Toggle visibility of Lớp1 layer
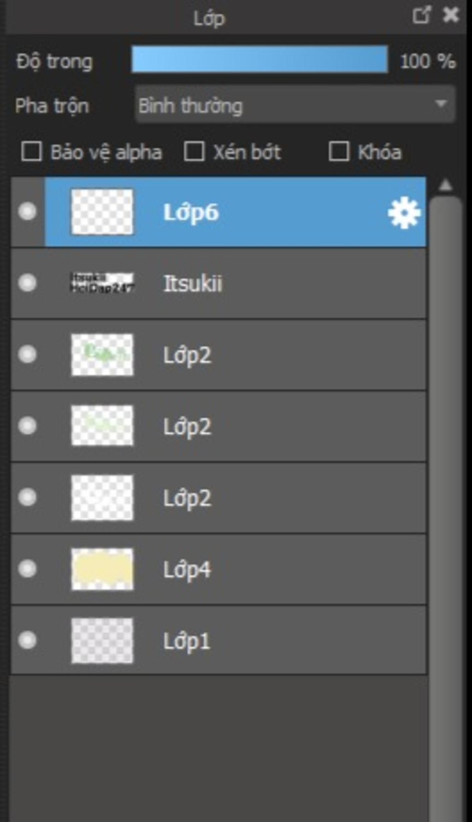This screenshot has height=822, width=472. 27,640
